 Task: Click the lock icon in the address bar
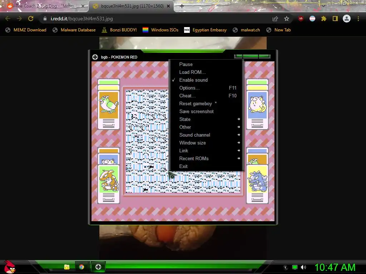[45, 19]
